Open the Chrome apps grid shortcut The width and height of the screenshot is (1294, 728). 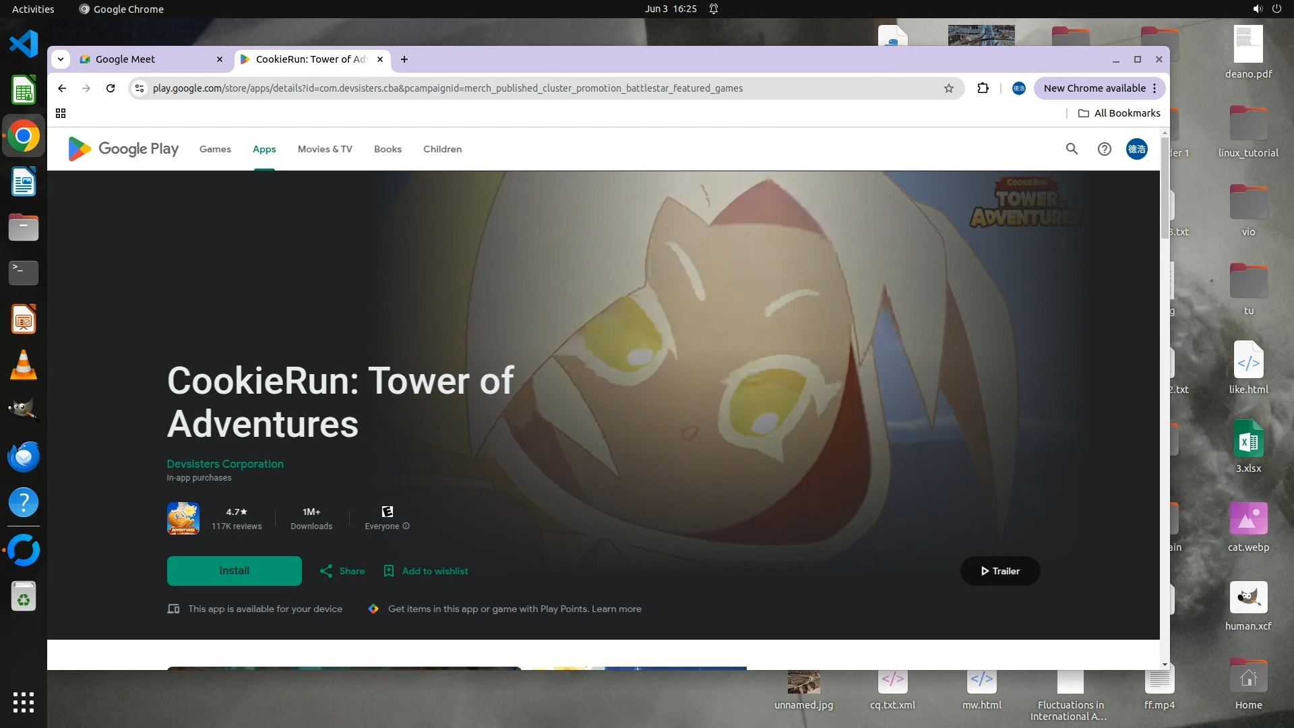pyautogui.click(x=61, y=113)
